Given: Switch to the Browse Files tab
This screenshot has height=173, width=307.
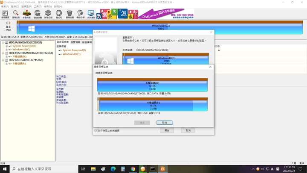Looking at the screenshot, I should click(75, 42).
